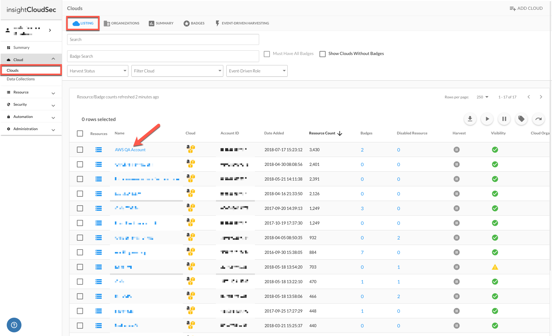Switch to the Badges tab
Screen dimensions: 552x336
(x=194, y=23)
